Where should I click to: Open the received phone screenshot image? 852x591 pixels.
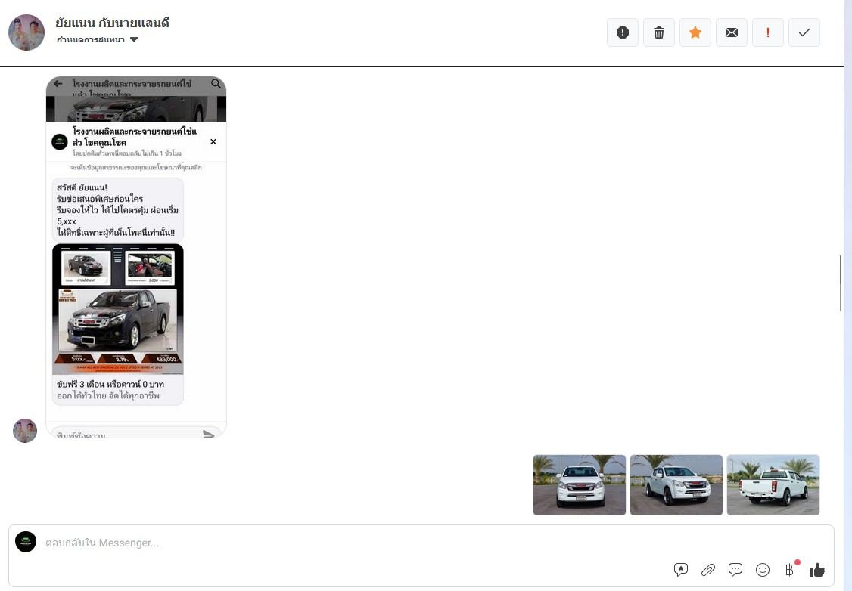pos(136,257)
